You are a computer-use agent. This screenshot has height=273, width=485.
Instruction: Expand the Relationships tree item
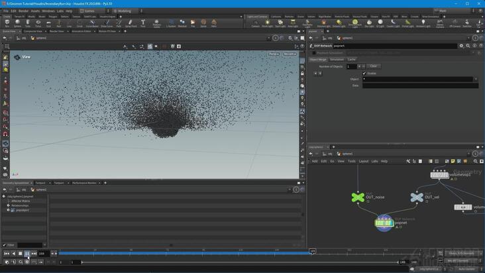(9, 205)
